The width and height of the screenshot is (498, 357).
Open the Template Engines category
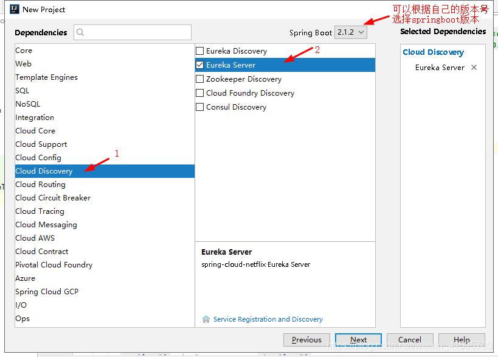105,77
